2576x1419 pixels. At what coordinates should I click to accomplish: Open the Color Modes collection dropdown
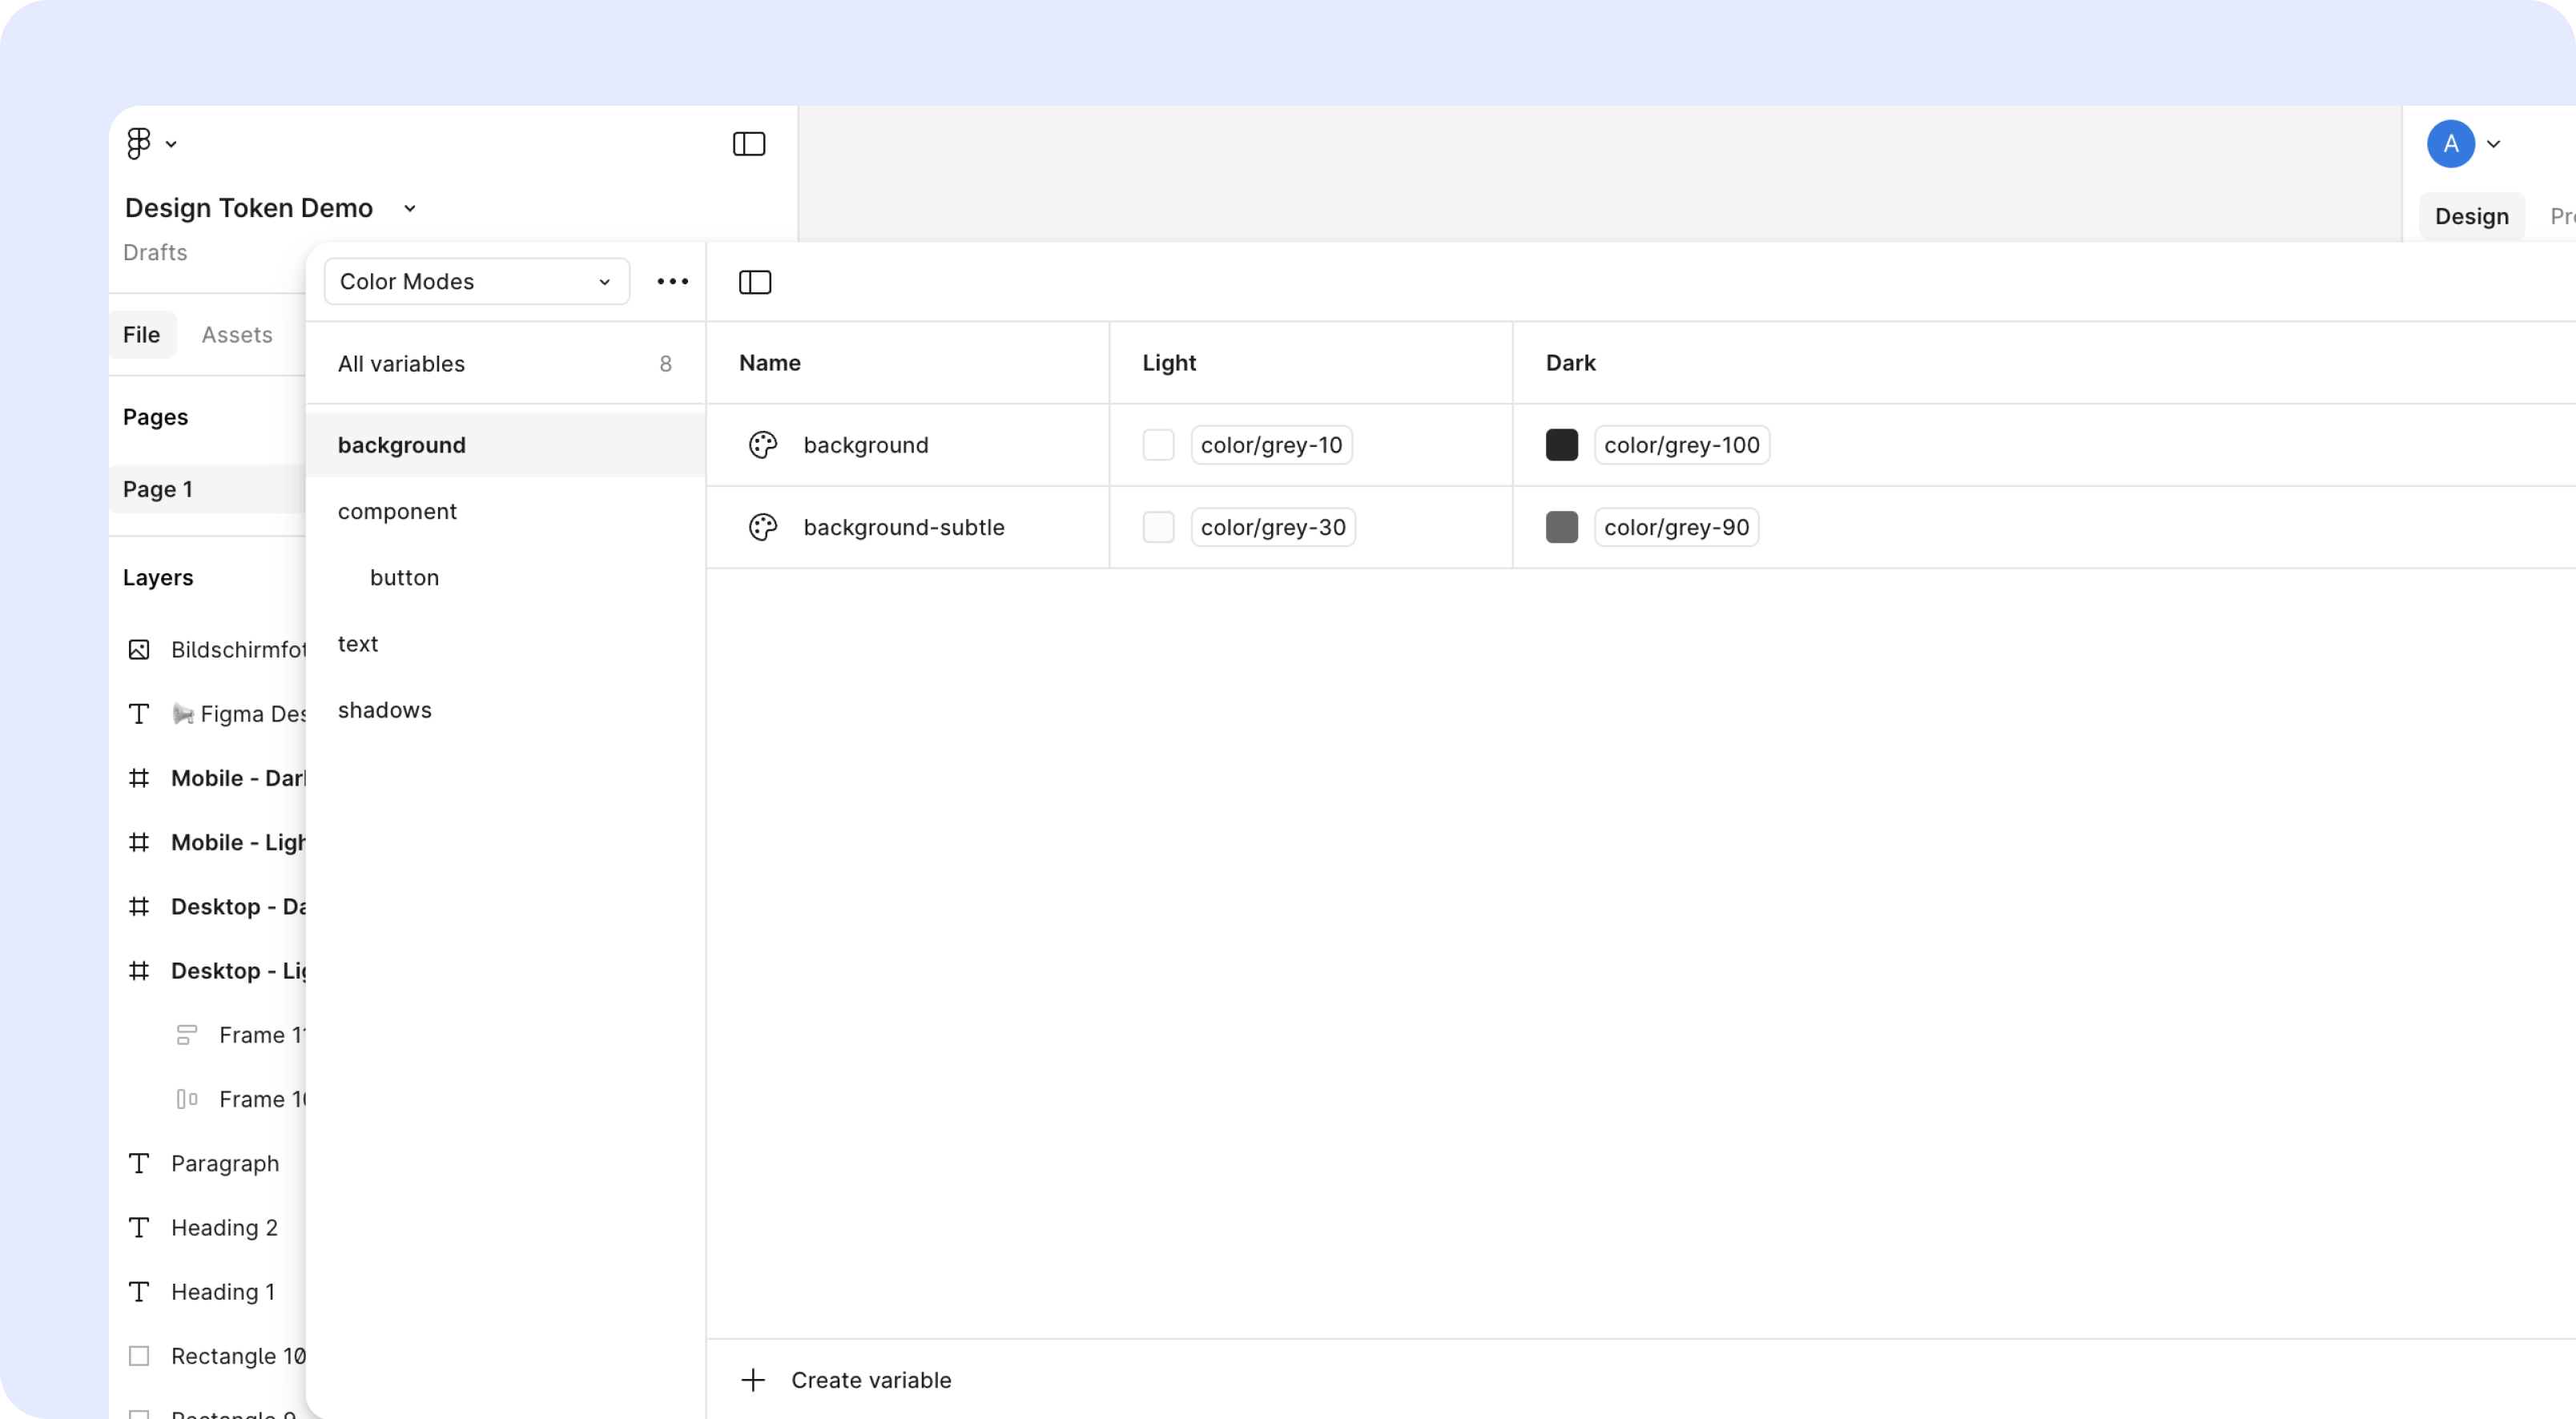[x=476, y=282]
